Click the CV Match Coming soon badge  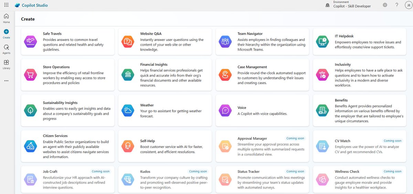pos(393,141)
